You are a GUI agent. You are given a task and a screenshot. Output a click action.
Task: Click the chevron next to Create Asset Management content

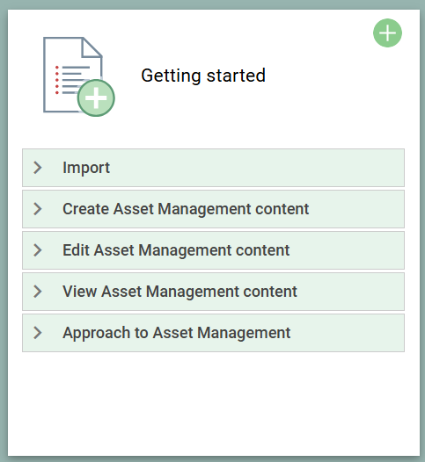38,209
